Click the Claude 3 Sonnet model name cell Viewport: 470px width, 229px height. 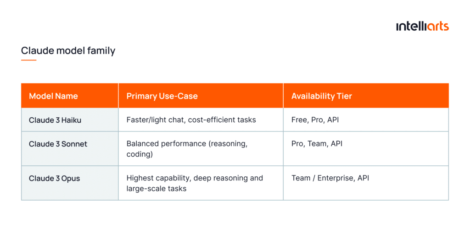(58, 144)
